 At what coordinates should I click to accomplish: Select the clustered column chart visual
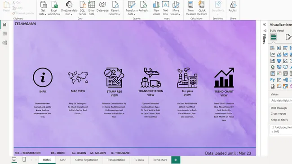pyautogui.click(x=279, y=48)
